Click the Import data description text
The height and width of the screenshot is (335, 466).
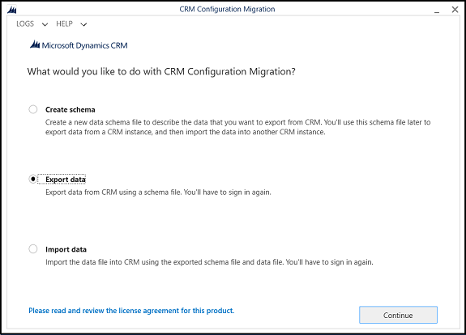(209, 262)
